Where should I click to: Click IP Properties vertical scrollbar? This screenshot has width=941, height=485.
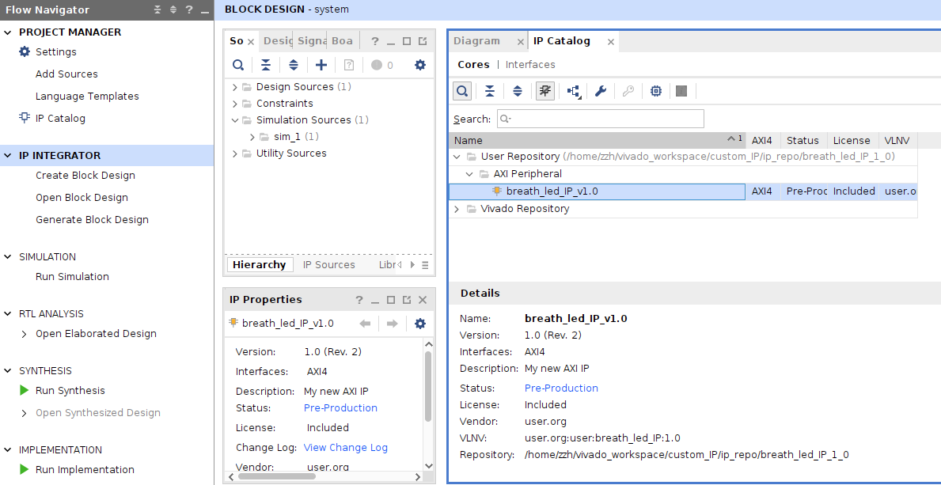point(428,387)
